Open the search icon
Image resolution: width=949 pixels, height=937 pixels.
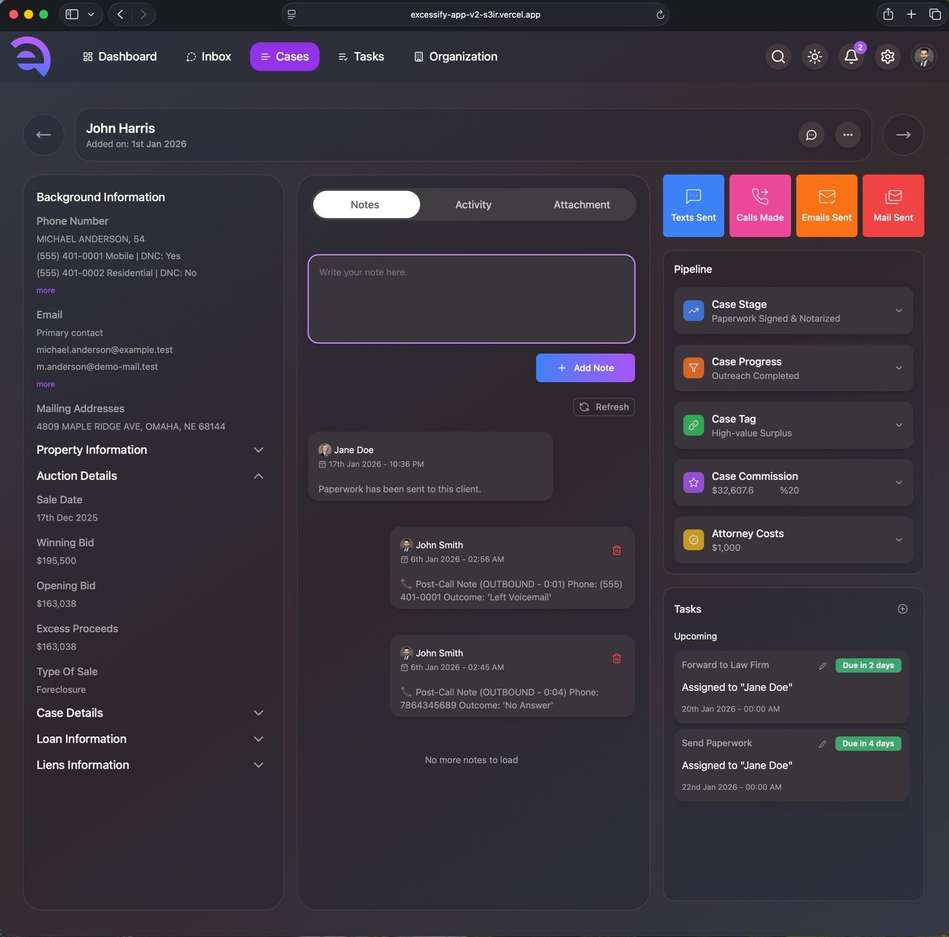tap(778, 56)
